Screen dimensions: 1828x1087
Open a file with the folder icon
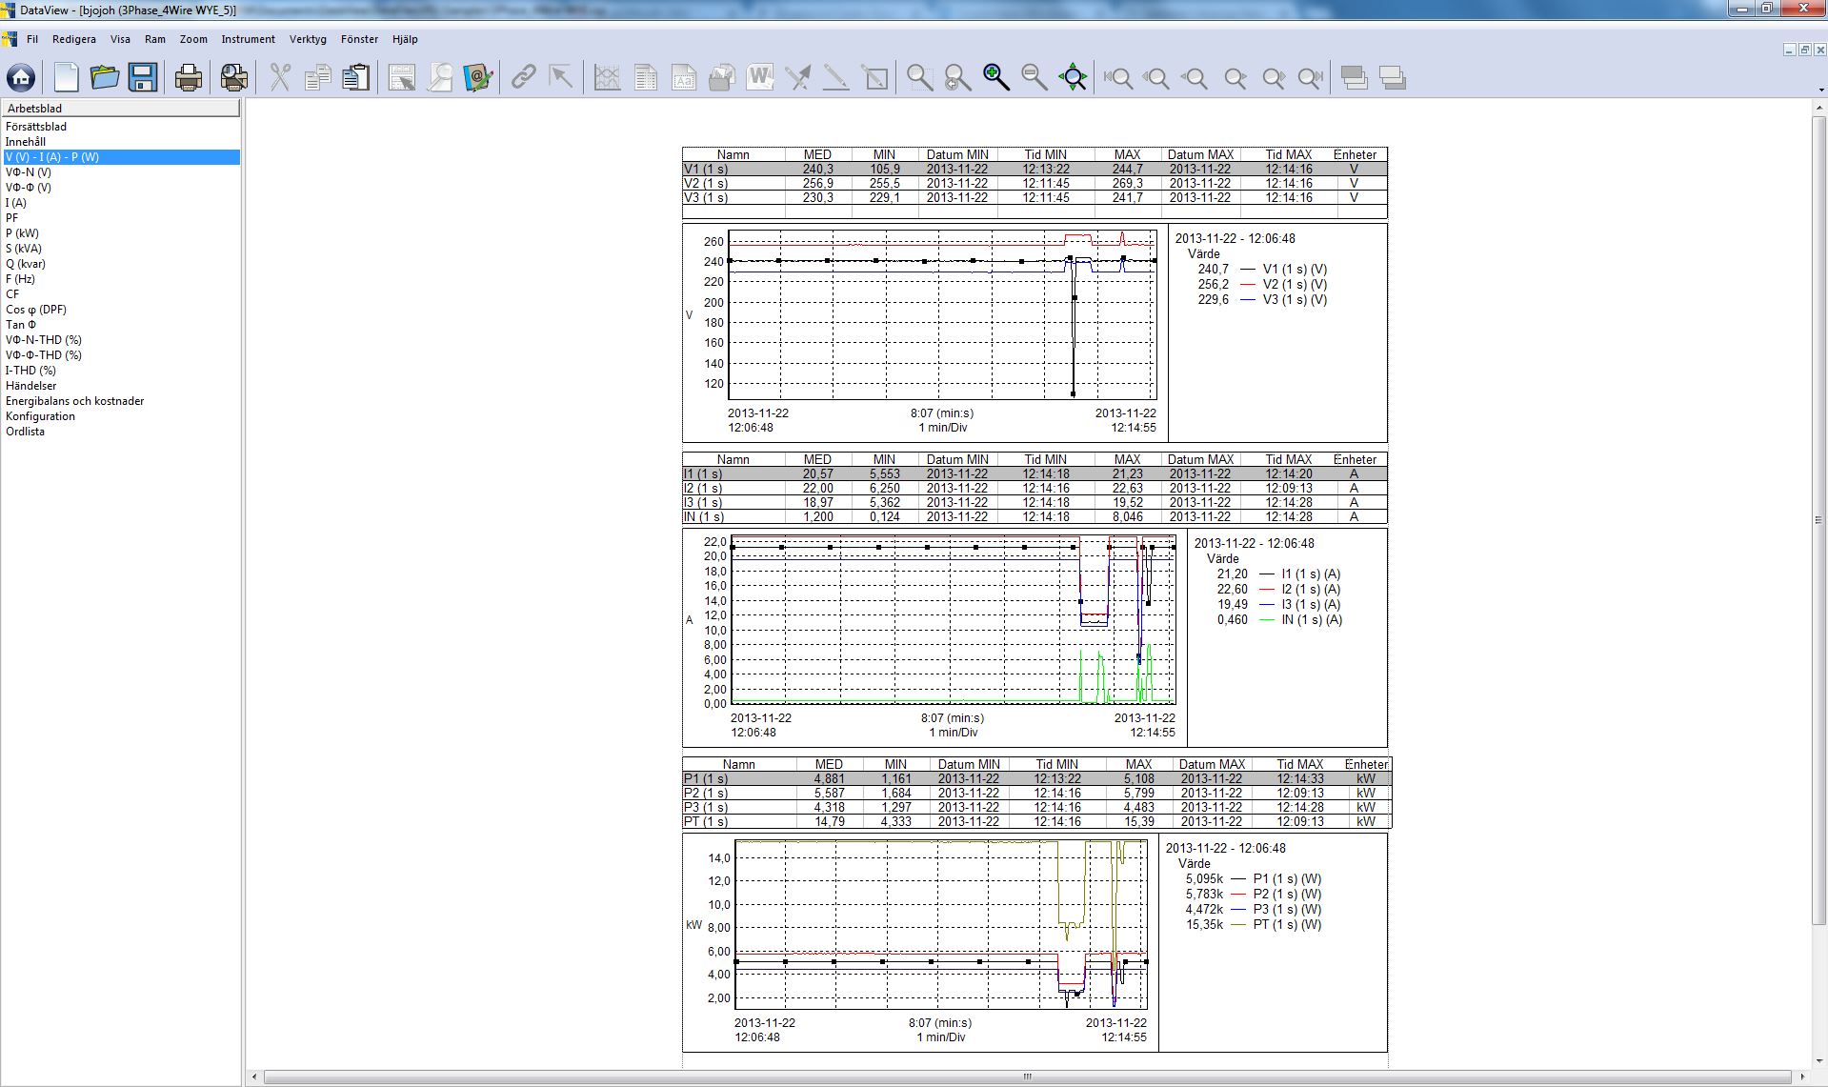point(104,78)
